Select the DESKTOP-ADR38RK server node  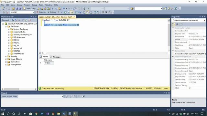pyautogui.click(x=22, y=24)
